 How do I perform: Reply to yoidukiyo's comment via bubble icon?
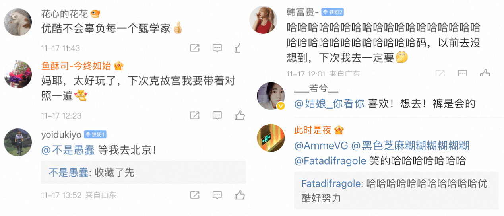(217, 195)
